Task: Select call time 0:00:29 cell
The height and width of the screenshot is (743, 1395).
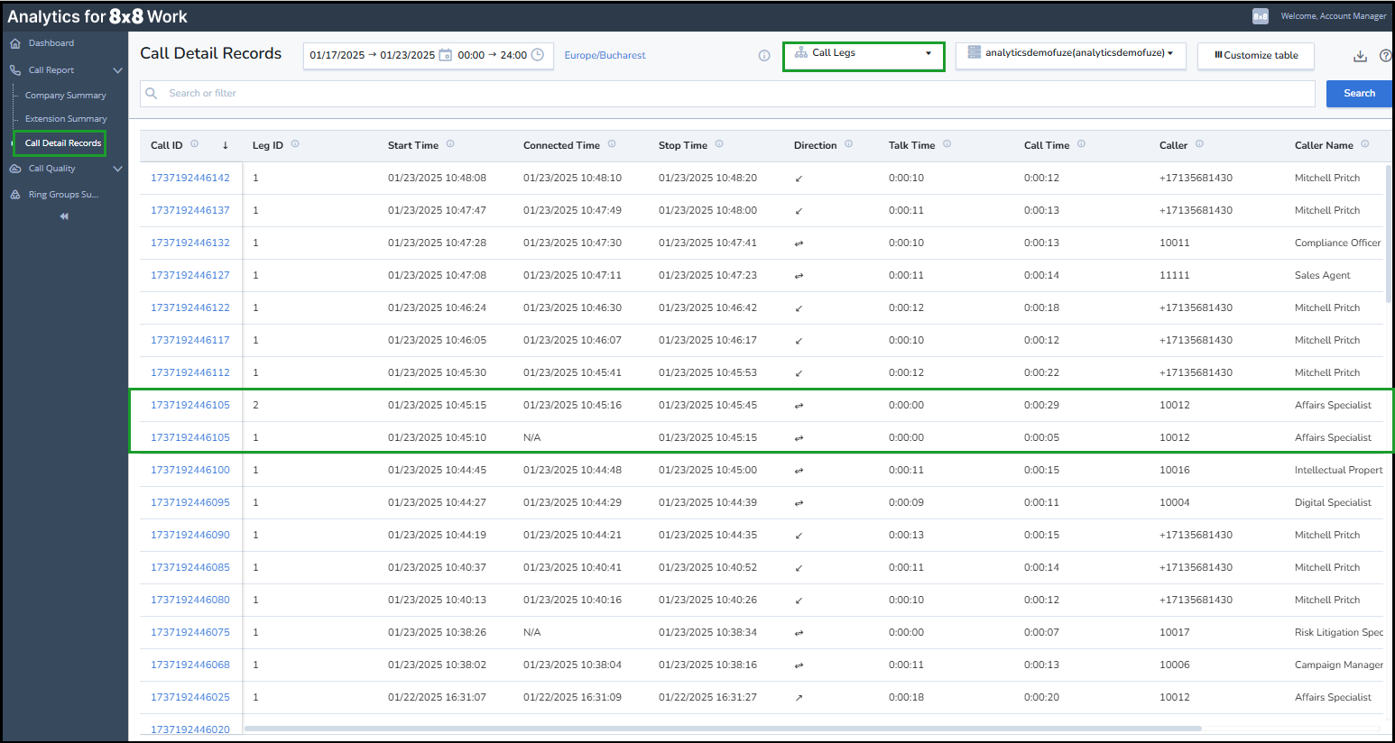Action: click(x=1041, y=405)
